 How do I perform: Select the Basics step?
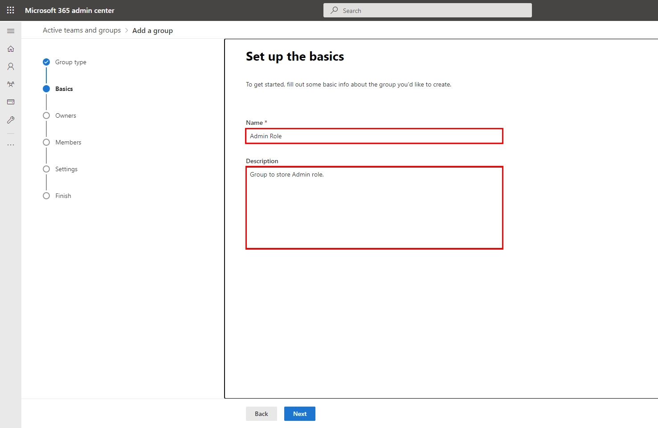[x=58, y=89]
